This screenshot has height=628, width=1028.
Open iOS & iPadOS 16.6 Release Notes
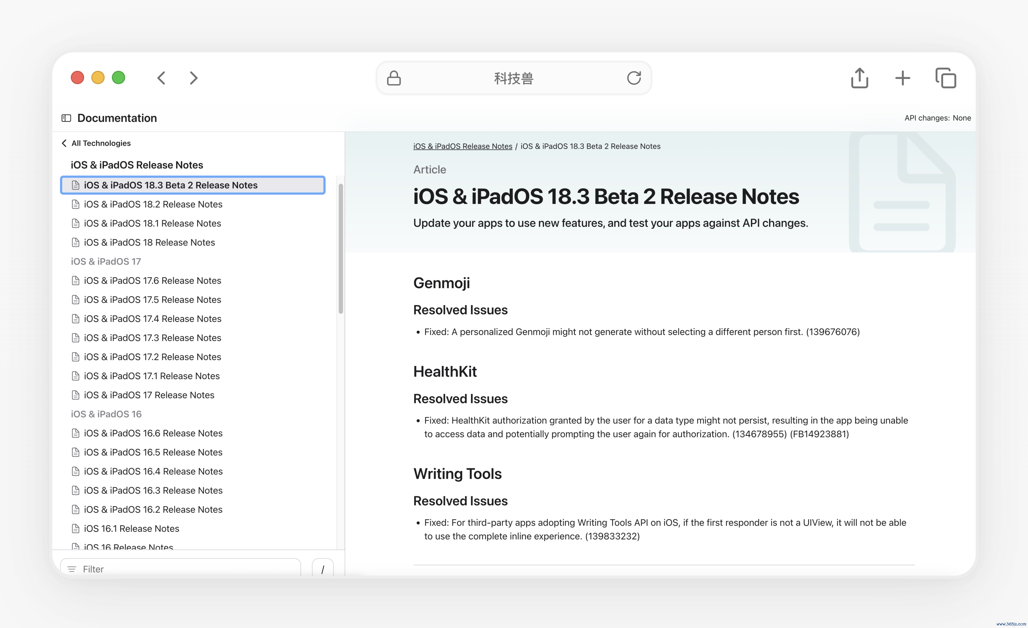point(153,433)
